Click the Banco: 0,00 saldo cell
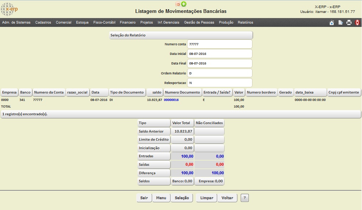 [x=182, y=181]
